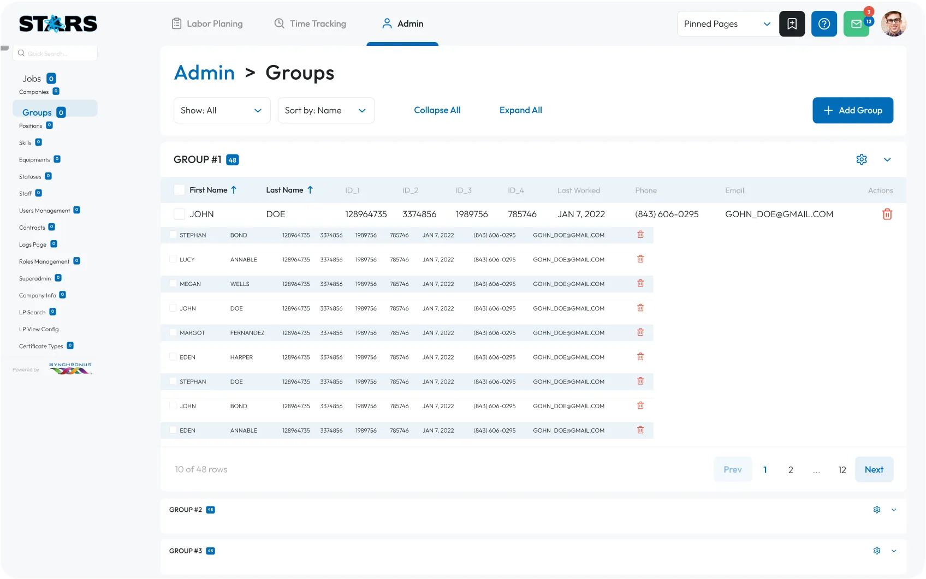The width and height of the screenshot is (926, 579).
Task: Open the green mail notifications icon
Action: (x=856, y=24)
